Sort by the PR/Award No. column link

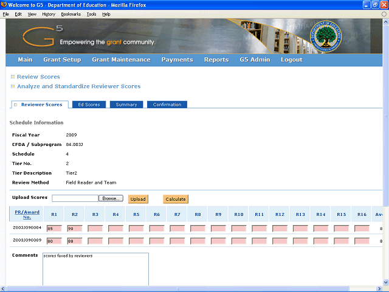point(27,215)
